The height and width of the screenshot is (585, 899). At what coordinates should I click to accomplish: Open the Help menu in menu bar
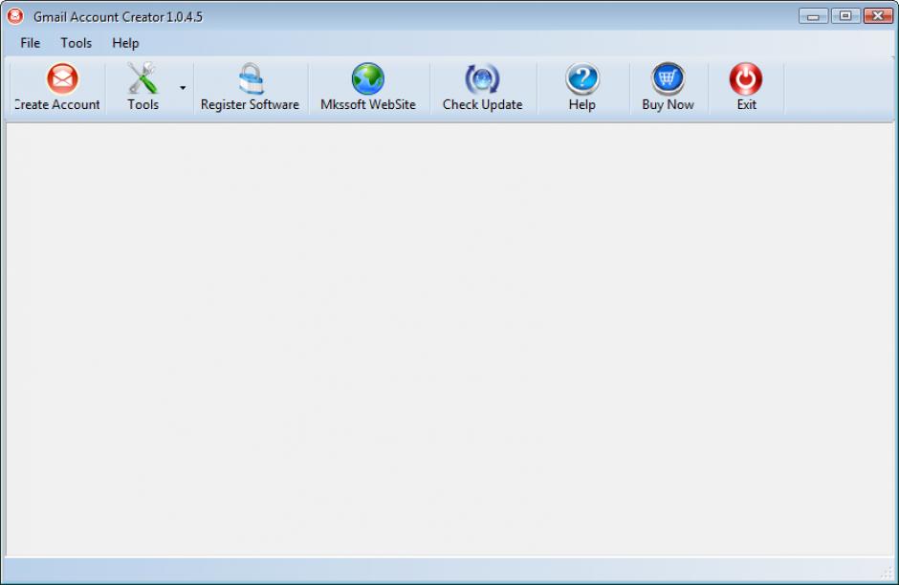(x=125, y=43)
